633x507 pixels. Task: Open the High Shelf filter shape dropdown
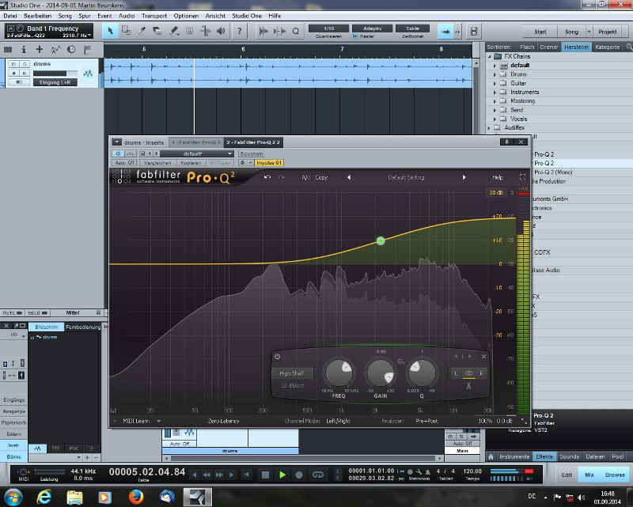pos(292,373)
